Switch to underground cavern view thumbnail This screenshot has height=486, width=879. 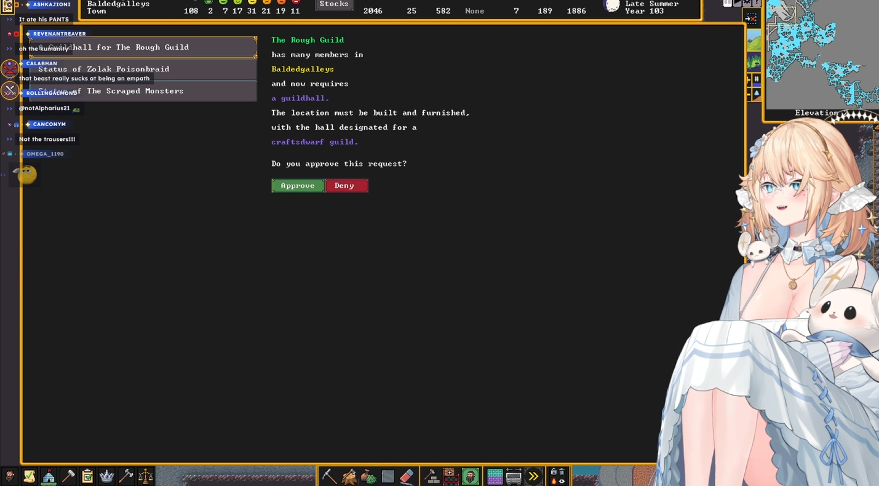pyautogui.click(x=754, y=62)
